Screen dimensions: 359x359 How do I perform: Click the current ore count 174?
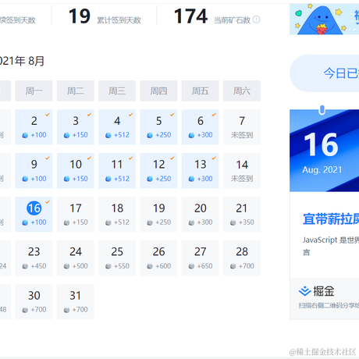click(x=190, y=16)
